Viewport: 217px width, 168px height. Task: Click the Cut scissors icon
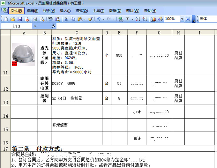(66, 19)
